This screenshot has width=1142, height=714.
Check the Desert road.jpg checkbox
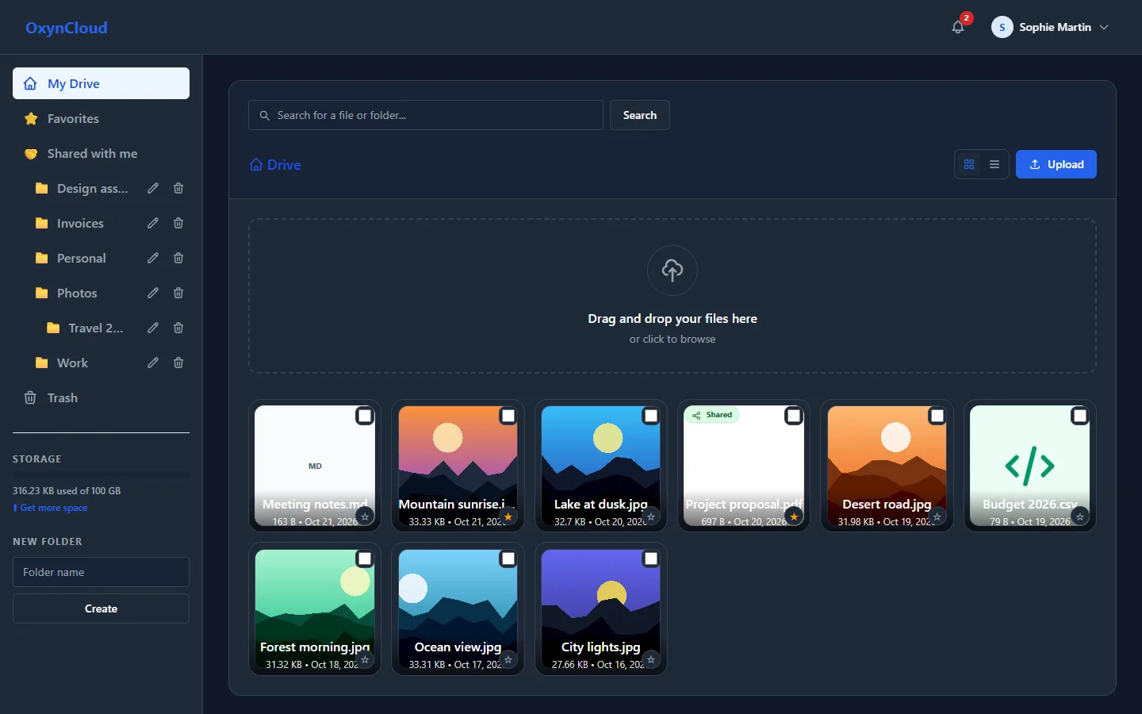(937, 416)
